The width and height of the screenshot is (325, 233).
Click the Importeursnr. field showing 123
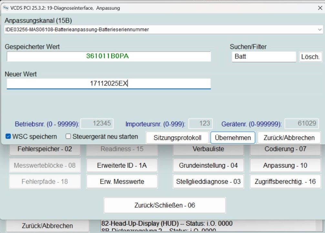point(201,123)
